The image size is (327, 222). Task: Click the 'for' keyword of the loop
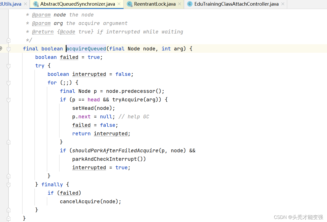(52, 83)
